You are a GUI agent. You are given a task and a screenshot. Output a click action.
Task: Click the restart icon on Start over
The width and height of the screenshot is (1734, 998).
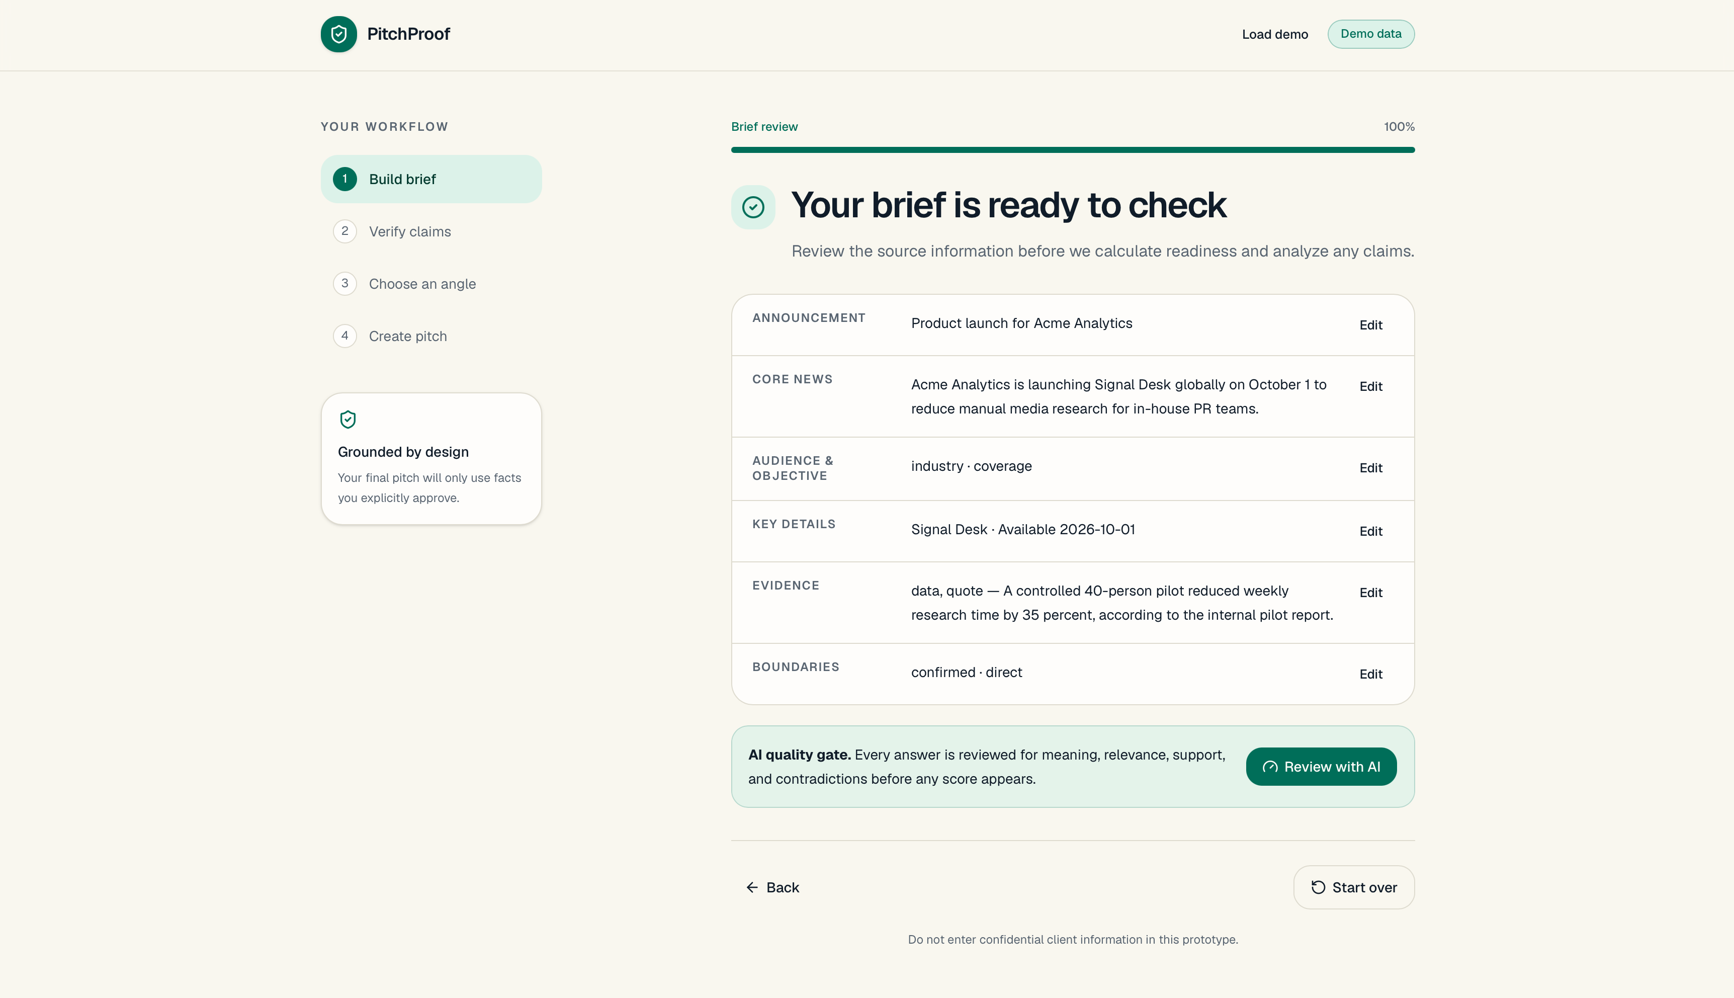tap(1318, 888)
